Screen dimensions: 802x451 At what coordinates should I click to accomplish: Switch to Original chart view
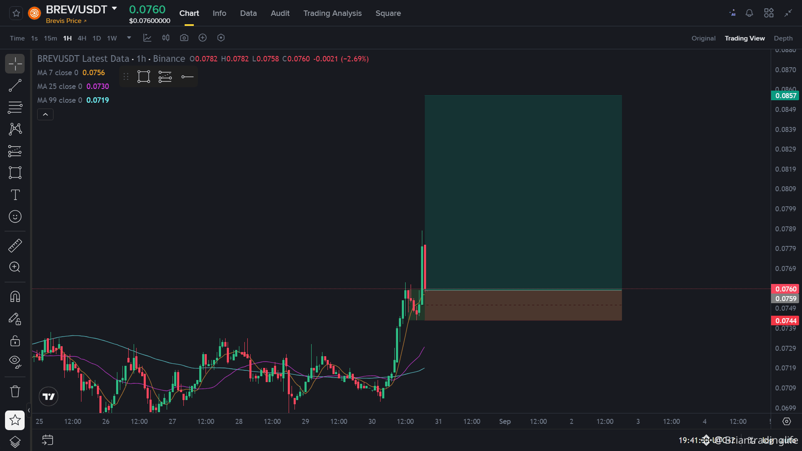click(x=703, y=38)
